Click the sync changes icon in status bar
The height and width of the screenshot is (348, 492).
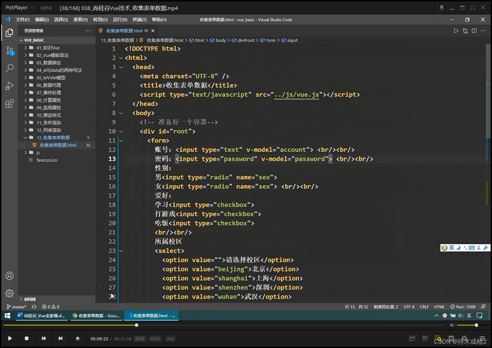pos(34,307)
